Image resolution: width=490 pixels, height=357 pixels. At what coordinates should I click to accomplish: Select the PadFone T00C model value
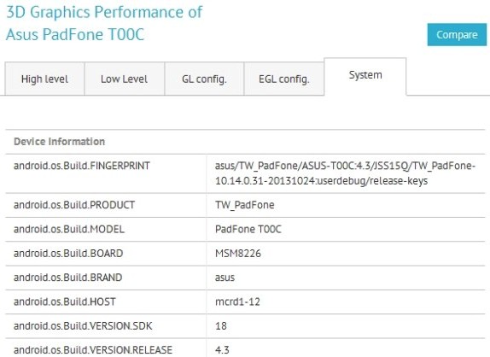248,229
